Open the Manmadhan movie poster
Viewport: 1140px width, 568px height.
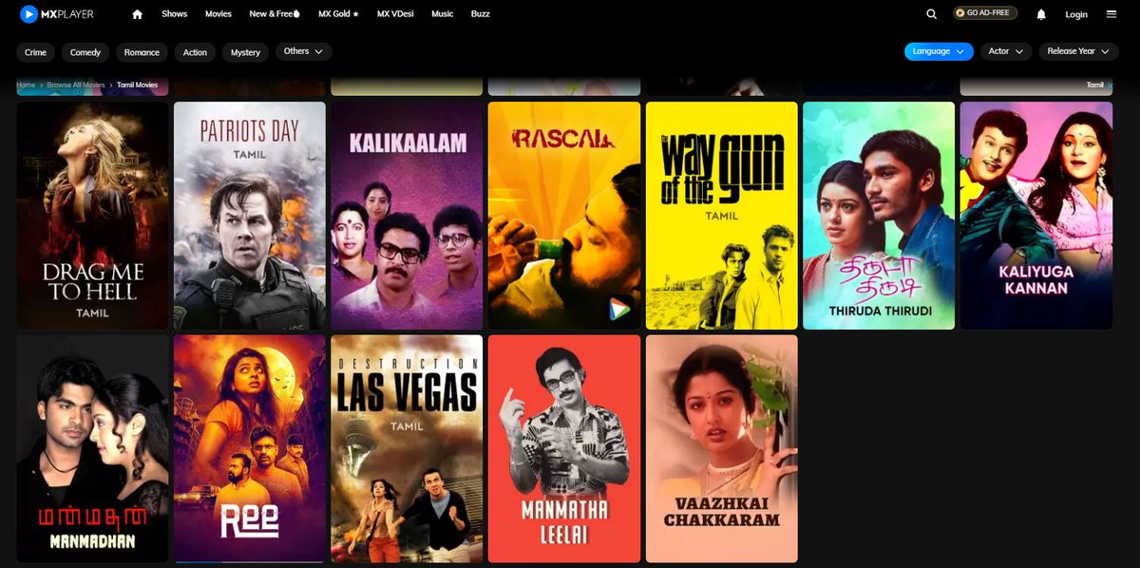[x=92, y=448]
